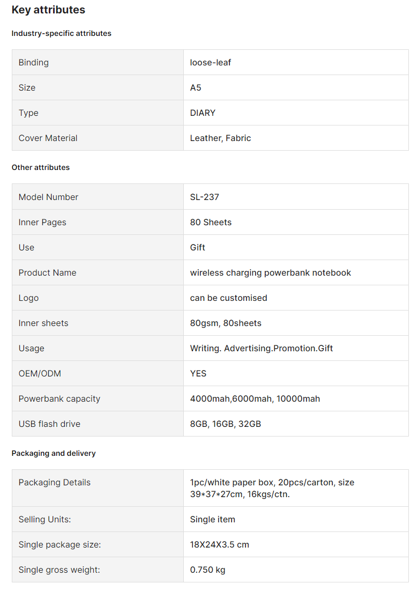Click the Writing. Advertising.Promotion.Gift usage text
This screenshot has width=418, height=591.
[262, 349]
